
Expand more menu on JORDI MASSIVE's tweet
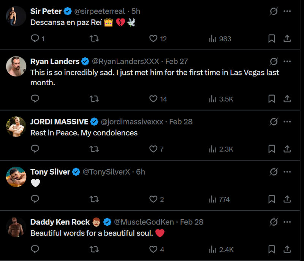click(x=287, y=122)
